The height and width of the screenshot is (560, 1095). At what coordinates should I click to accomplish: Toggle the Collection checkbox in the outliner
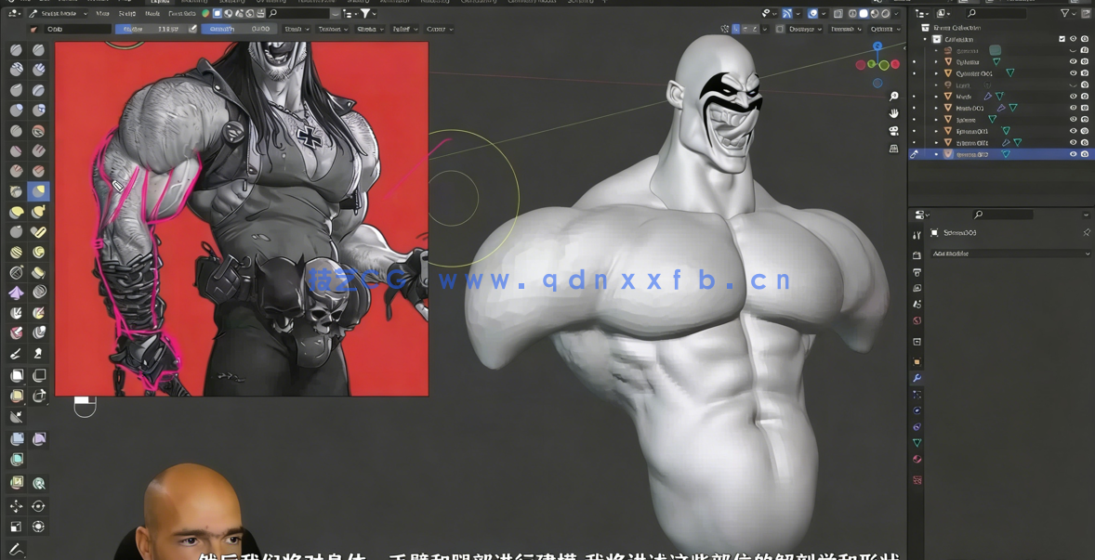coord(1062,39)
